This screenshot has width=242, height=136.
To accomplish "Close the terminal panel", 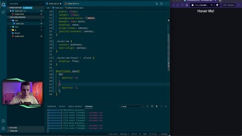I will (x=166, y=106).
